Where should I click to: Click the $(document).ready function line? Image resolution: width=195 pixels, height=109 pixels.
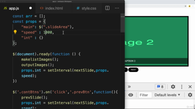[47, 54]
